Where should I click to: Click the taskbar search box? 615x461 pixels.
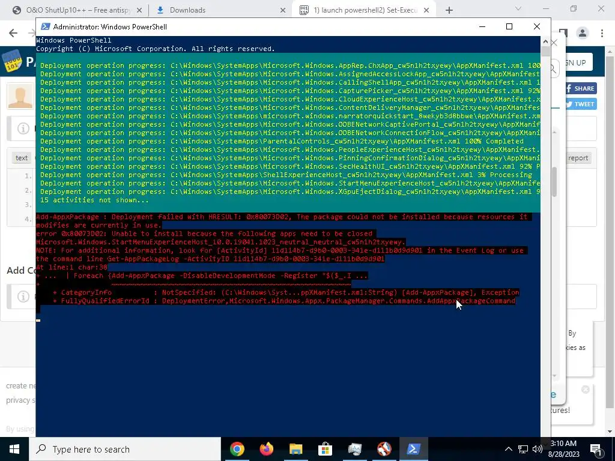[125, 449]
